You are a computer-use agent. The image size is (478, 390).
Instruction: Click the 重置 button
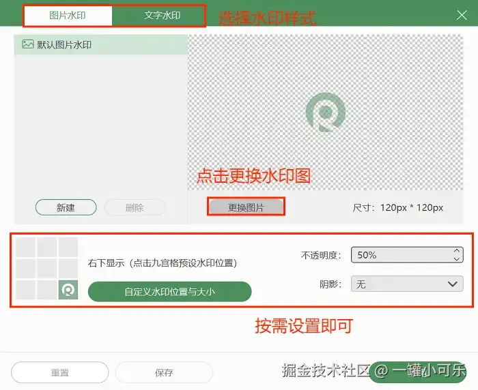coord(60,372)
